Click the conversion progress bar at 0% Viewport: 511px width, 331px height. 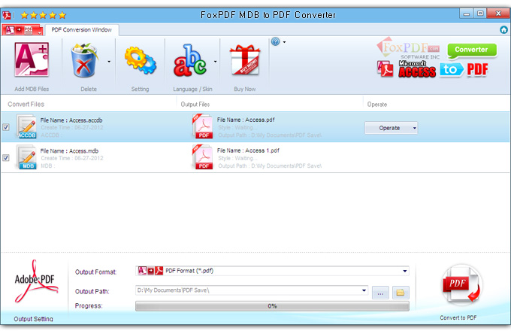(272, 306)
